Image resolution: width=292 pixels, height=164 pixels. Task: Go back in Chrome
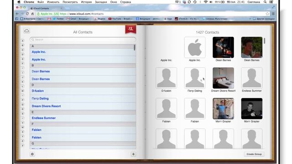tap(17, 14)
